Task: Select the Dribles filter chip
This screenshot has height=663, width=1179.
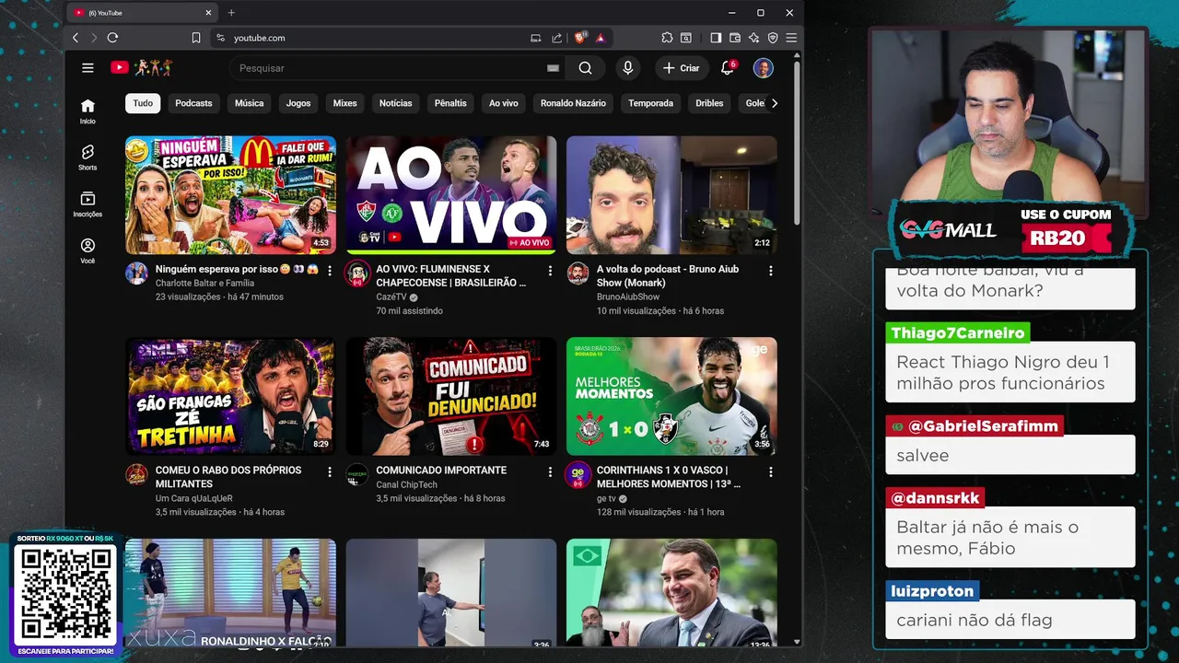Action: 709,103
